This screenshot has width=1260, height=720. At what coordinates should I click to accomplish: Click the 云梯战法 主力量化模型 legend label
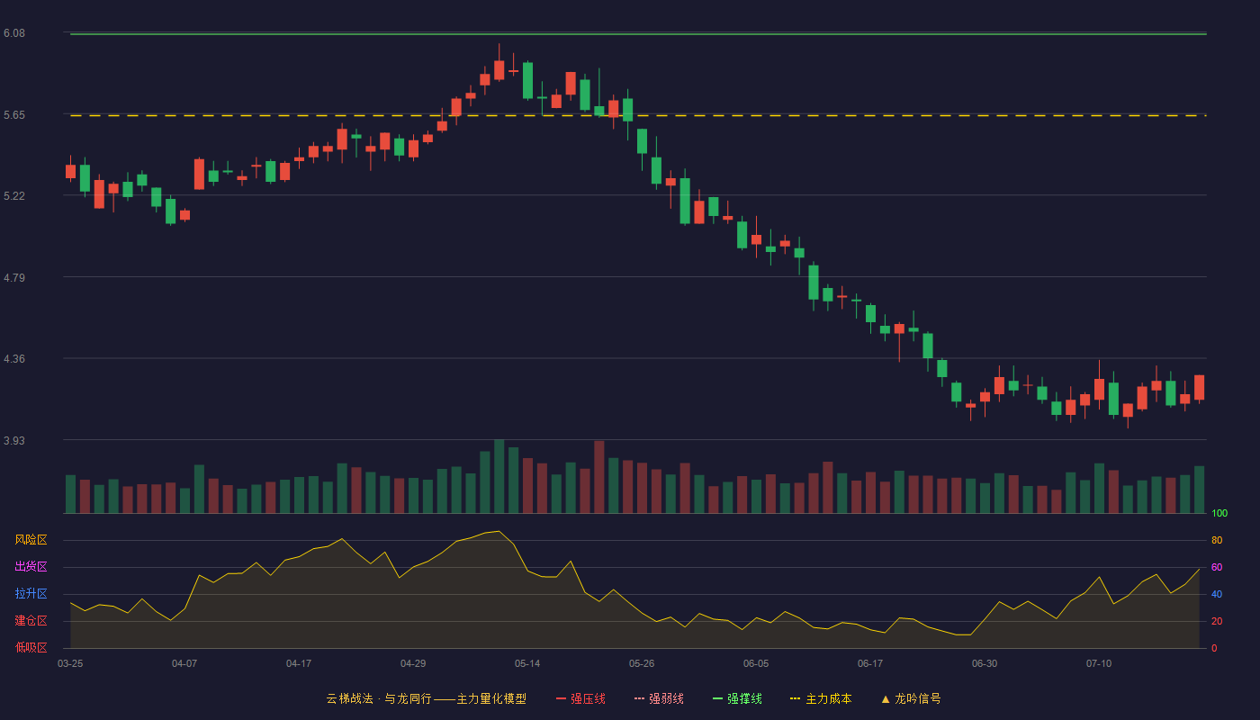[426, 698]
